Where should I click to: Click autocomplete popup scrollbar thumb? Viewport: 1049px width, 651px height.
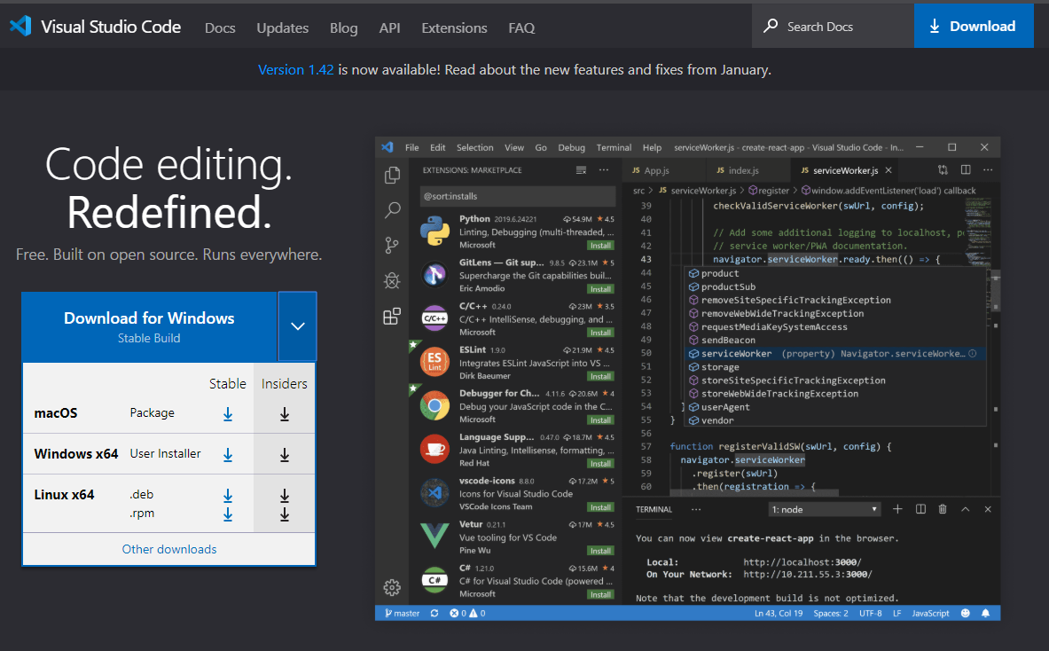(x=996, y=290)
